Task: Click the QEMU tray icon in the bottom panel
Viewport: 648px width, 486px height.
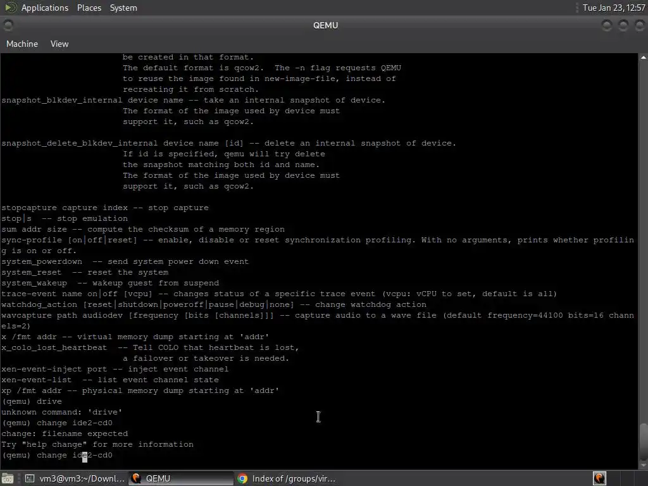Action: click(x=599, y=478)
